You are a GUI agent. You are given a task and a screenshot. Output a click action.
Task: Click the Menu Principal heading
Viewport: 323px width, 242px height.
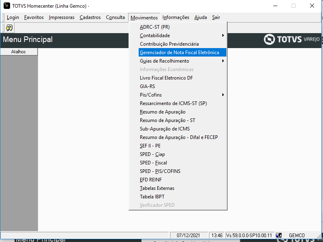(x=28, y=39)
